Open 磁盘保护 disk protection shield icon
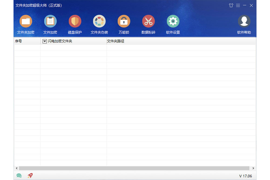 pos(75,21)
